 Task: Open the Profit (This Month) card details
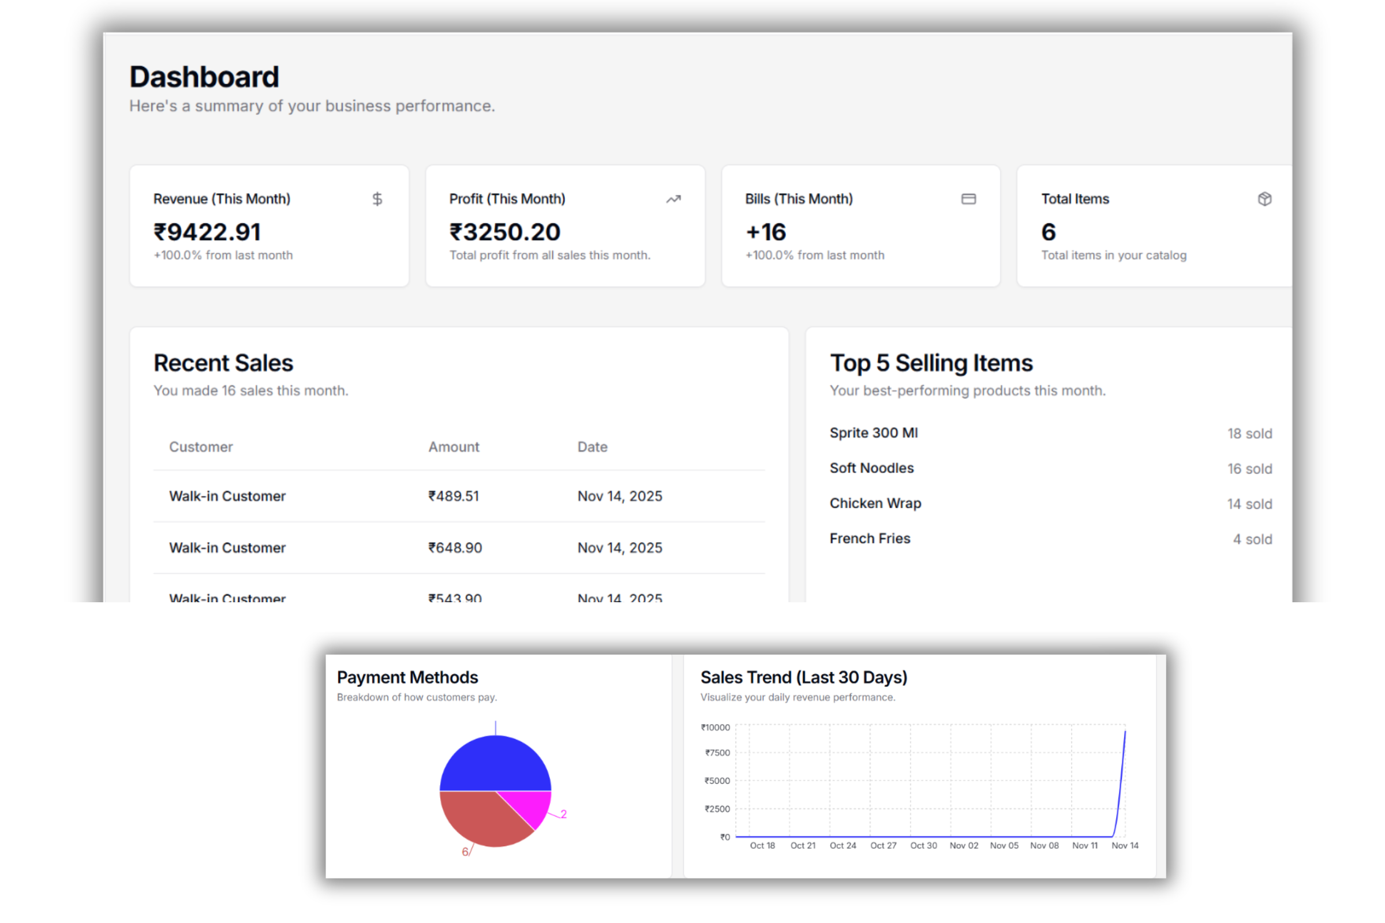click(x=565, y=226)
